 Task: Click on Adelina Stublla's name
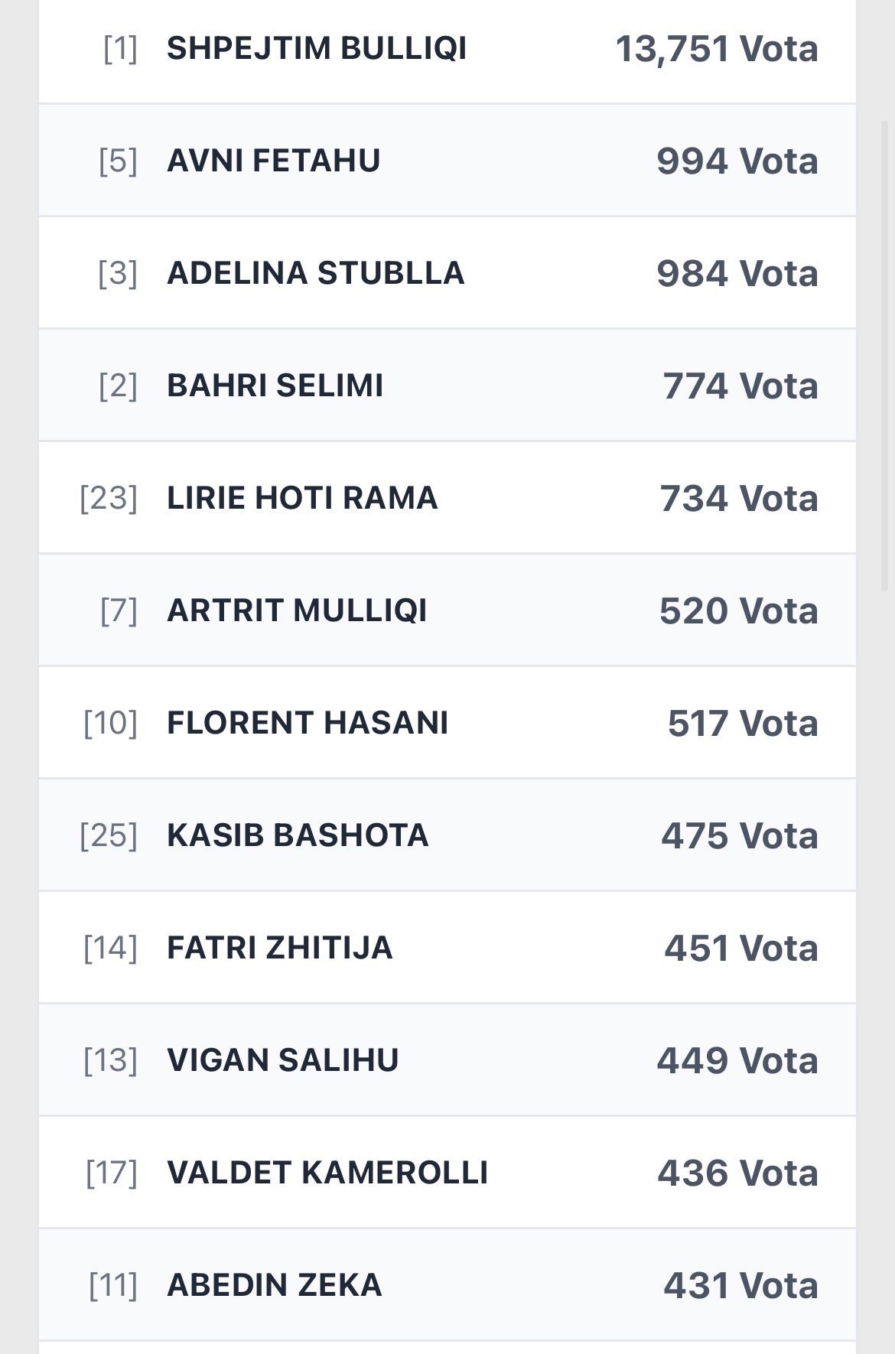[x=315, y=274]
